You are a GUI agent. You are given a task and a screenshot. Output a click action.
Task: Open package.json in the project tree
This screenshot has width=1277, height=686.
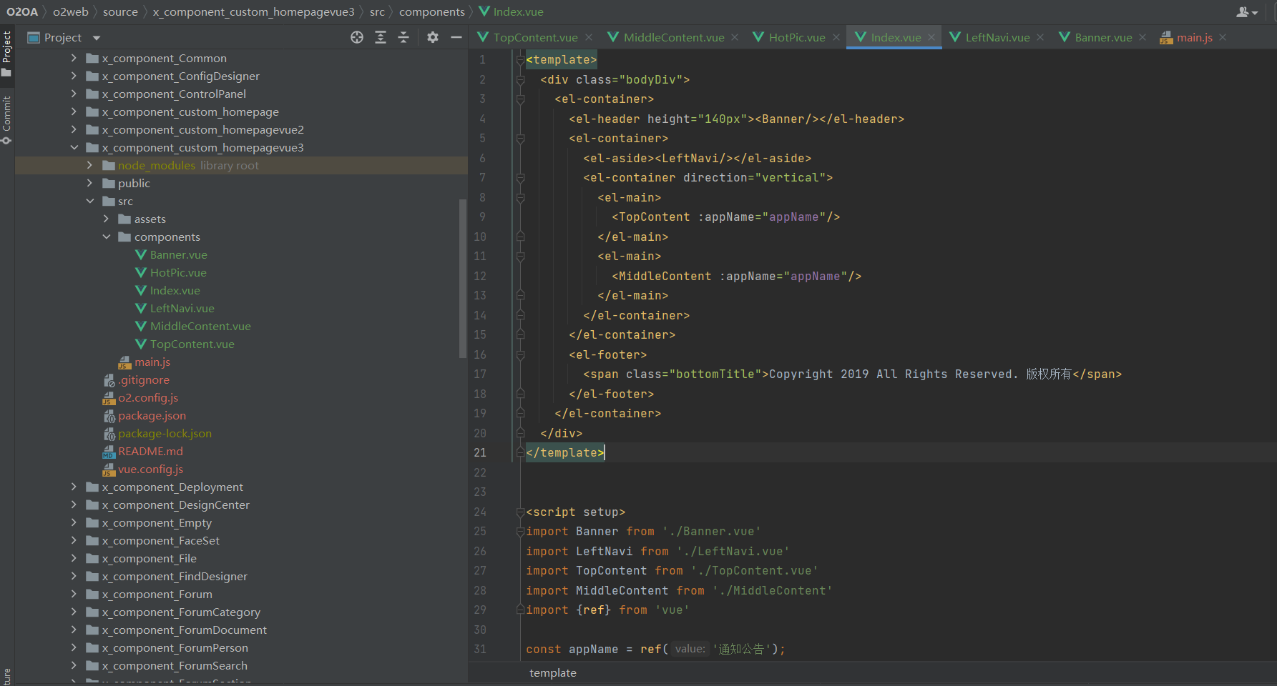[152, 416]
